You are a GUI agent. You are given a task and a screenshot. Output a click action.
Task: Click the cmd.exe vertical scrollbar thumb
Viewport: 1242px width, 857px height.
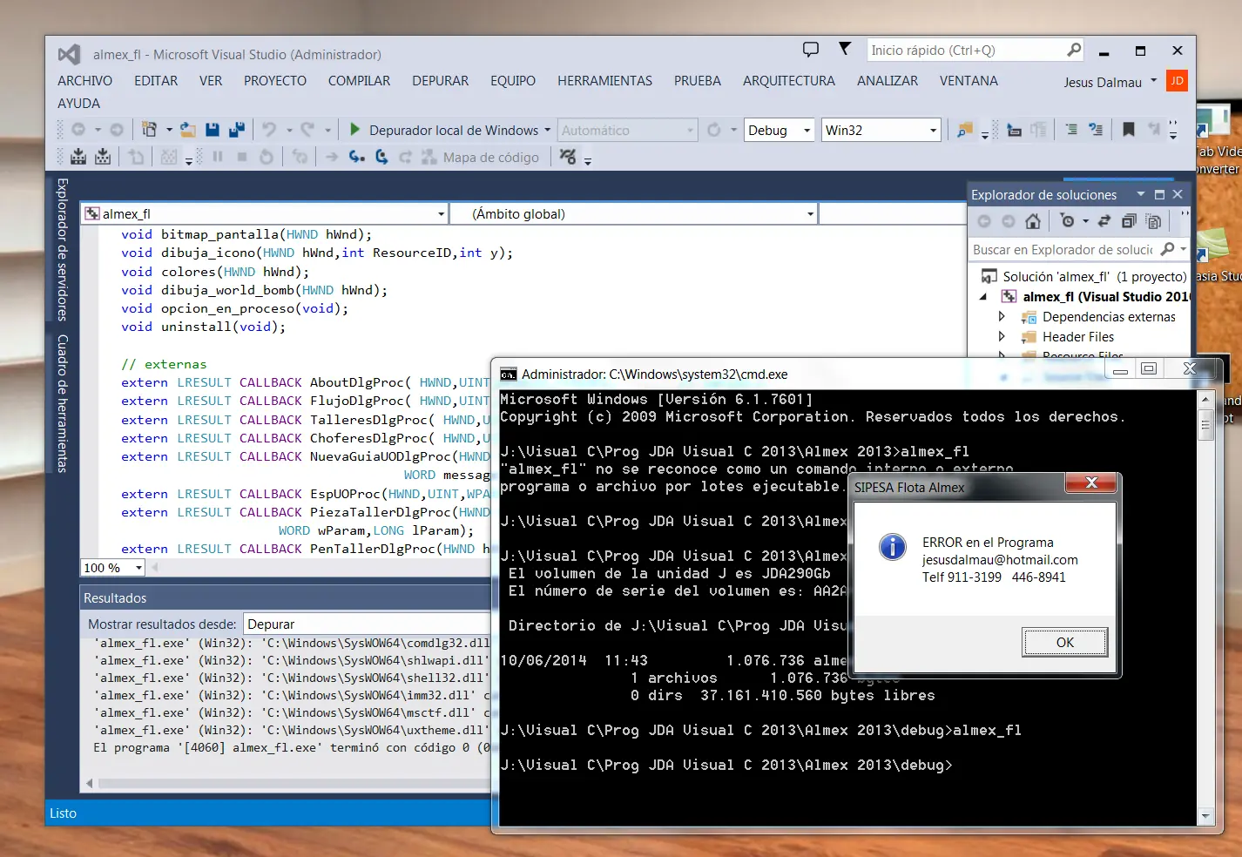[1206, 425]
